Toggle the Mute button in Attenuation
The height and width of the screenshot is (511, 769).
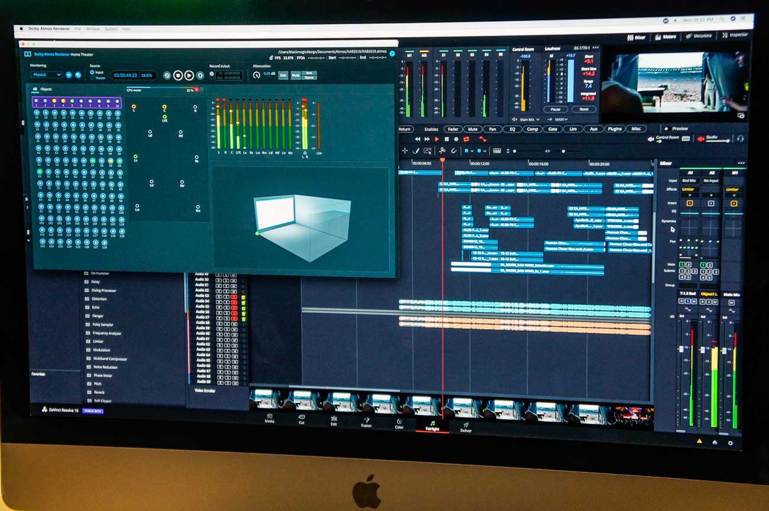[x=295, y=75]
